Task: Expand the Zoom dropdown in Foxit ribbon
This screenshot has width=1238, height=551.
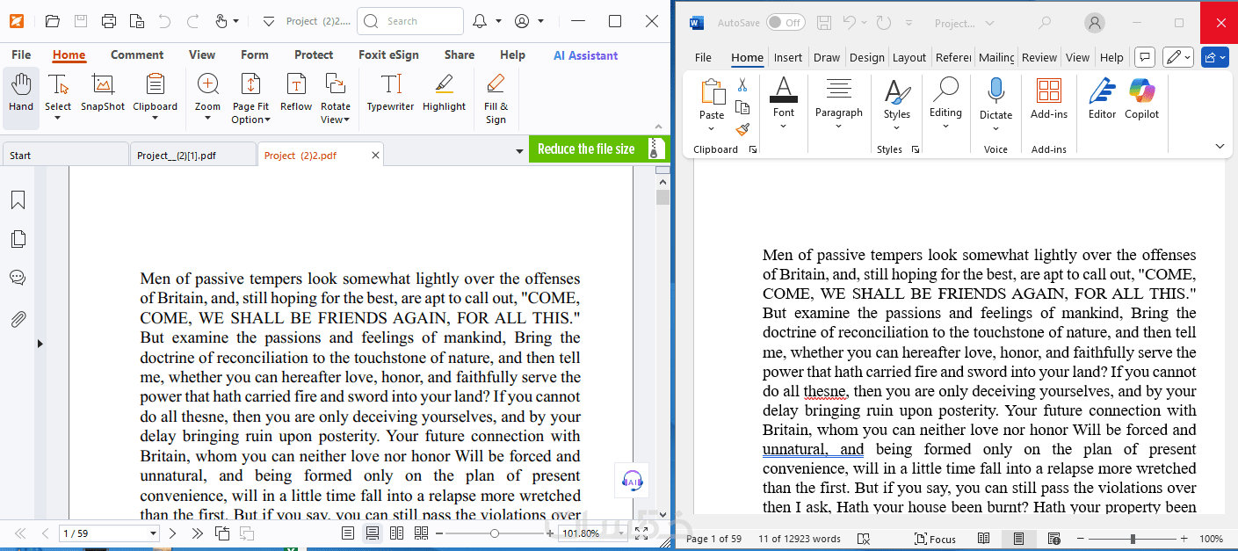Action: (208, 119)
